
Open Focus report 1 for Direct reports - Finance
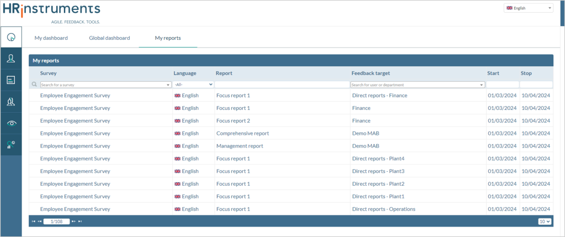click(x=233, y=96)
